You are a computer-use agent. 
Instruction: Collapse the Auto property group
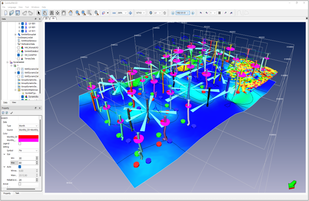point(4,167)
